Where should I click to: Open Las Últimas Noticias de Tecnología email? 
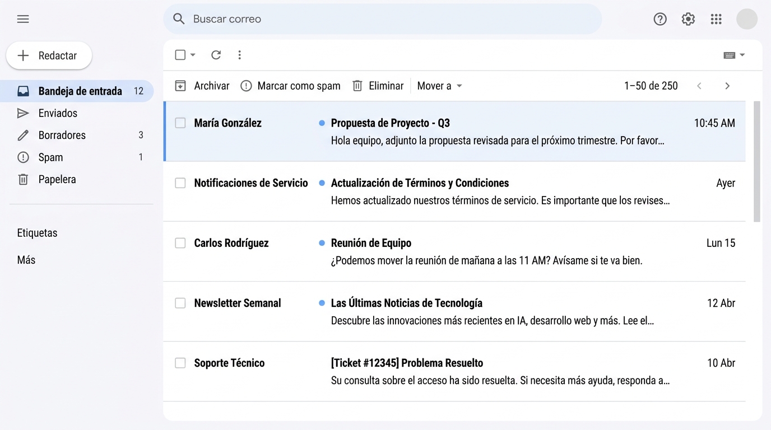click(x=454, y=311)
